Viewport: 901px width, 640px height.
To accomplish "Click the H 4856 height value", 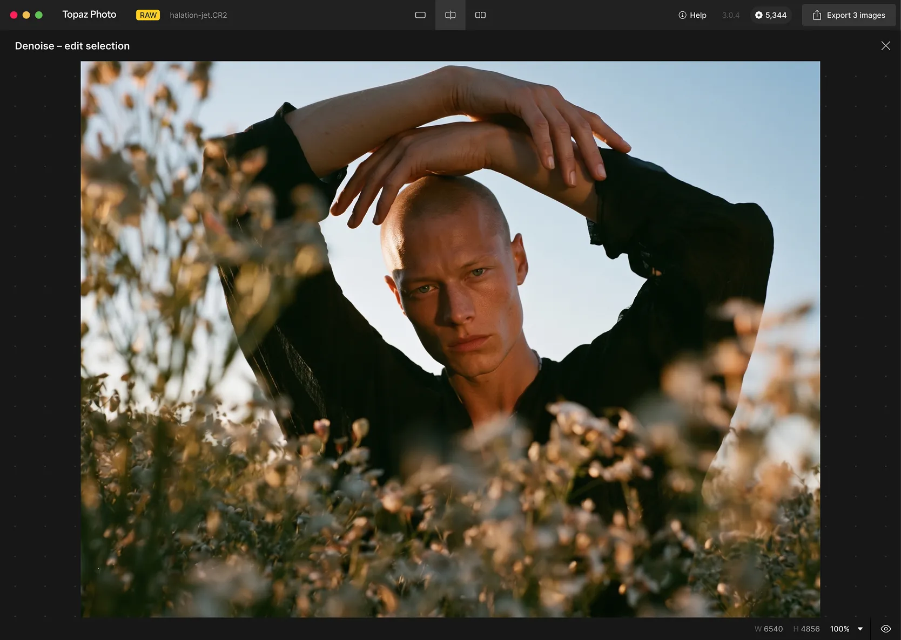I will click(x=806, y=629).
